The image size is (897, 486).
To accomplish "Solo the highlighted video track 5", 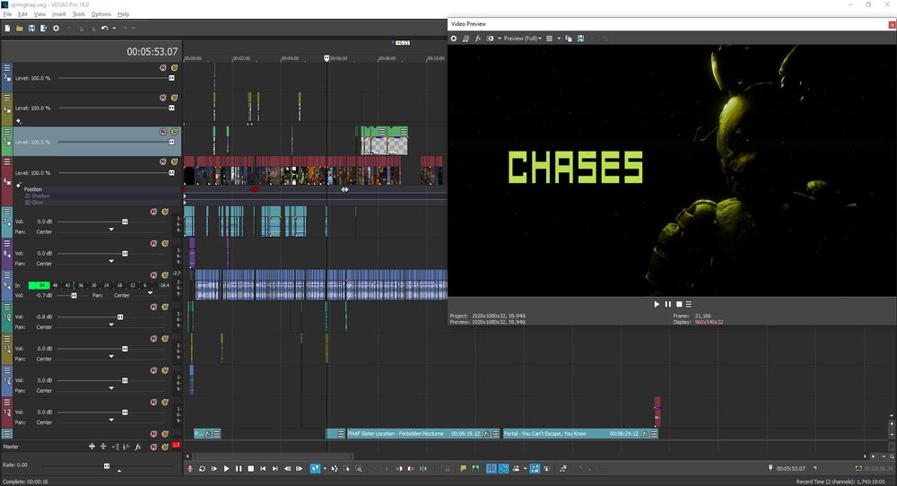I will pyautogui.click(x=174, y=132).
